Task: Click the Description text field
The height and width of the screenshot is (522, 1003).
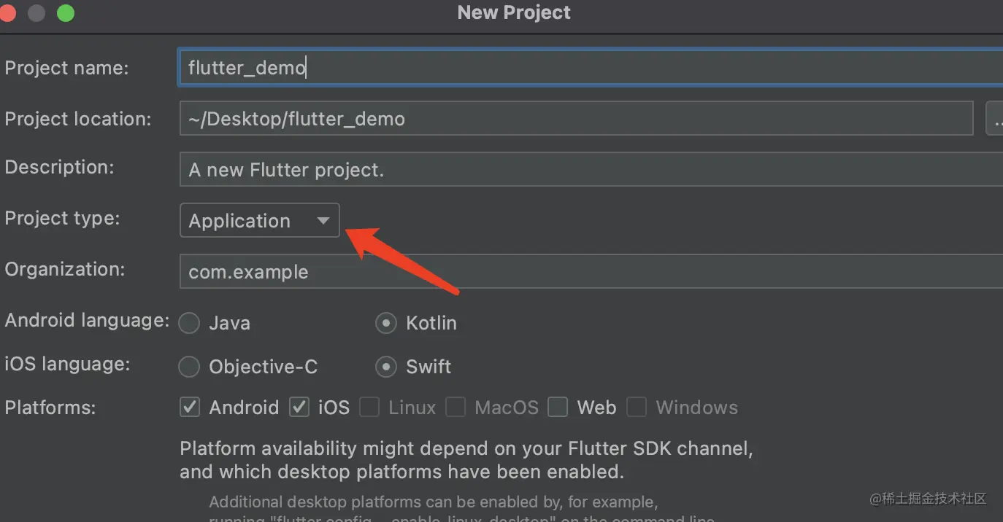Action: (584, 170)
